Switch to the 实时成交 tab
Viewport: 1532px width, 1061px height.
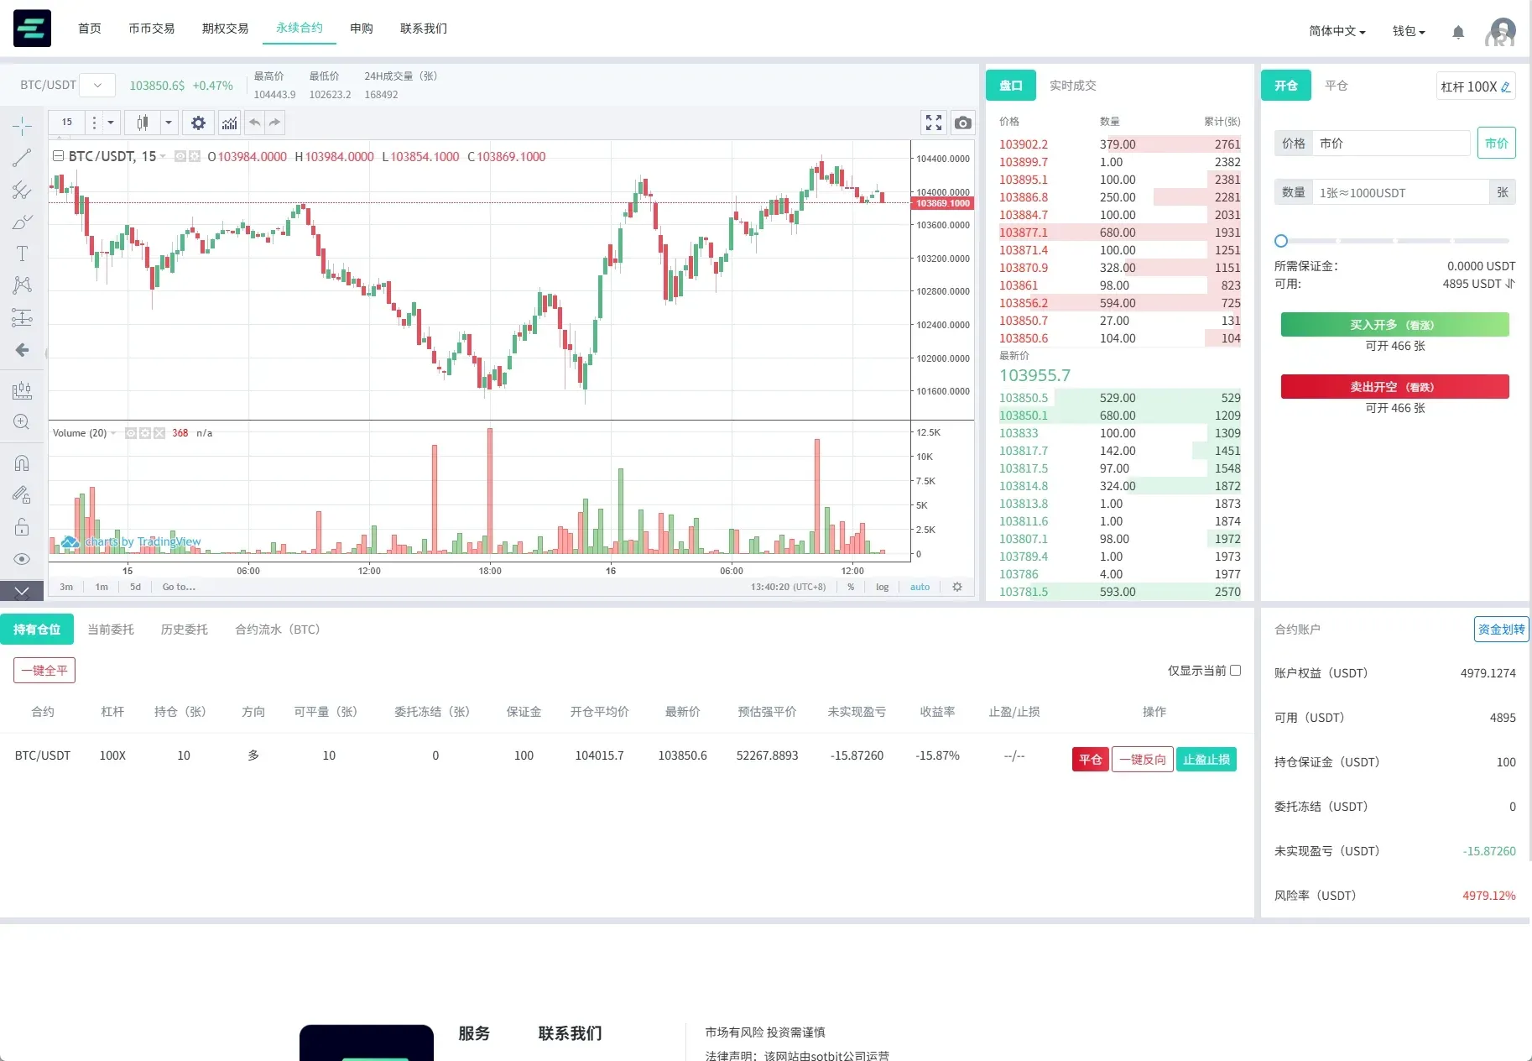[x=1074, y=85]
